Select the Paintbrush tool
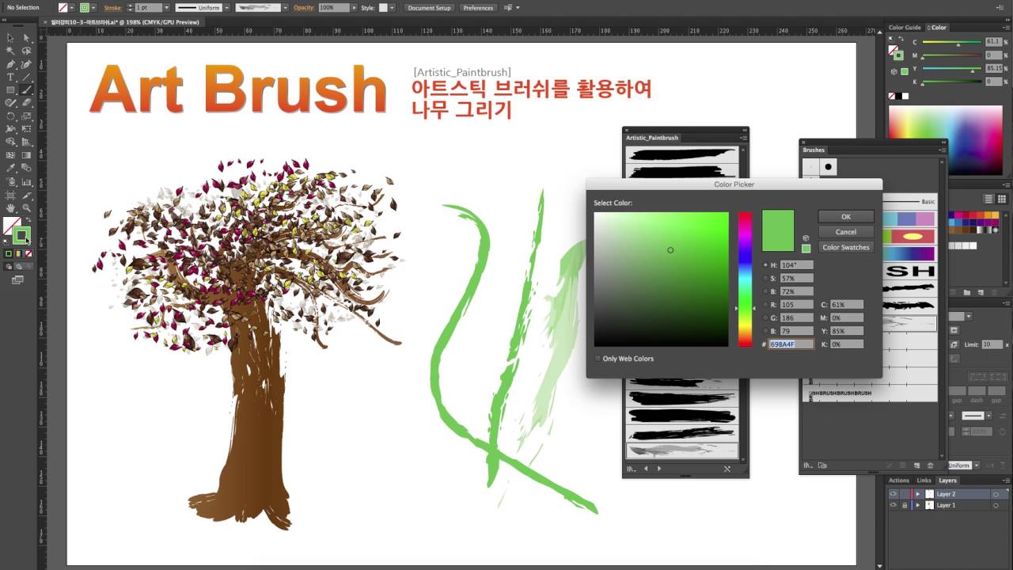Screen dimensions: 1013x570 (x=26, y=89)
